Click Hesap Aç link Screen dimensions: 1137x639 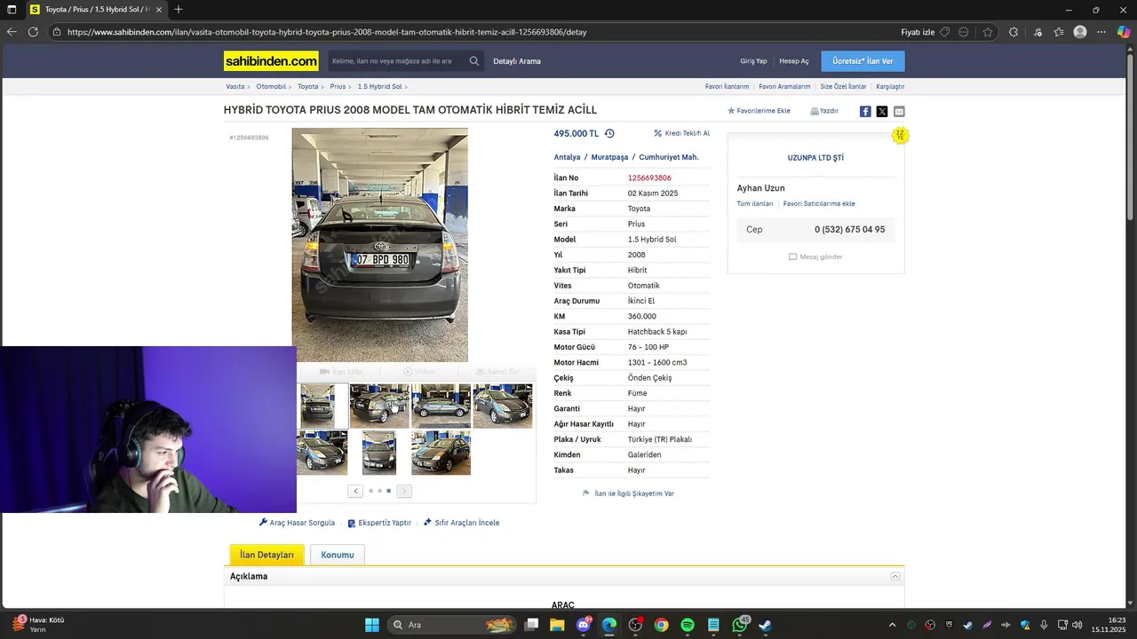(x=794, y=61)
